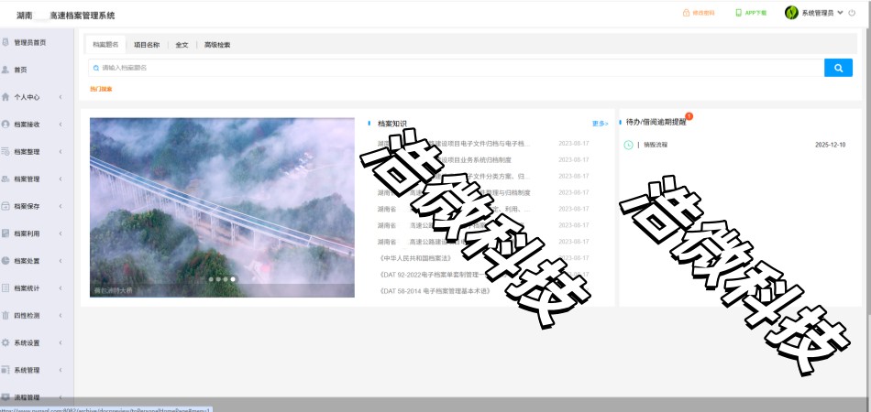The image size is (871, 412).
Task: Click the 档案整理 sidebar icon
Action: click(x=6, y=151)
